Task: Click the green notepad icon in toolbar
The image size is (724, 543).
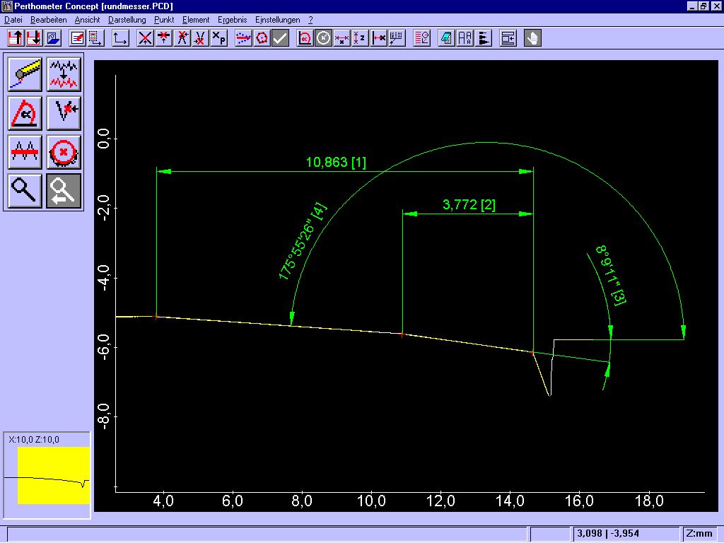Action: pos(446,38)
